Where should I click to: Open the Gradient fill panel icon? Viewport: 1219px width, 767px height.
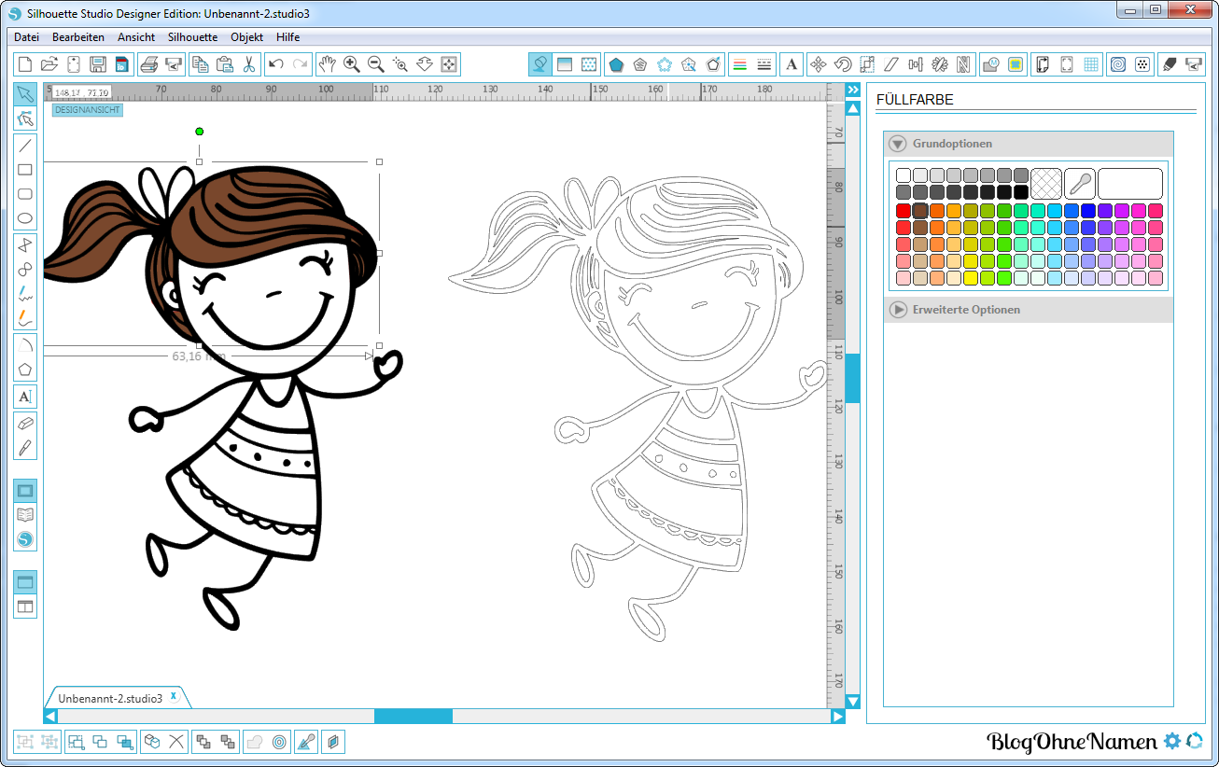point(564,64)
